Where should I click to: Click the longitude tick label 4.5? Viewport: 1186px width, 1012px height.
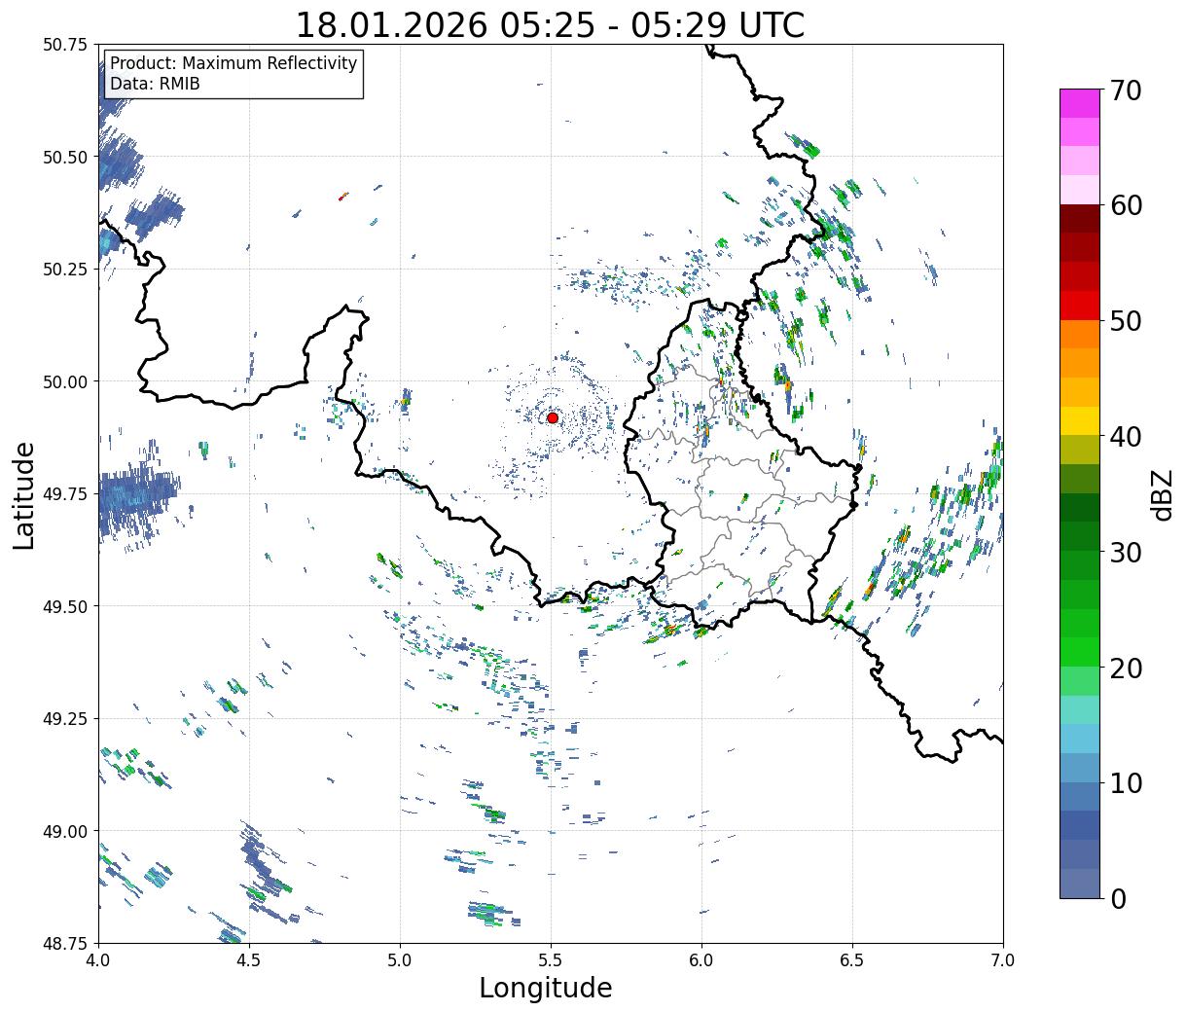(249, 960)
